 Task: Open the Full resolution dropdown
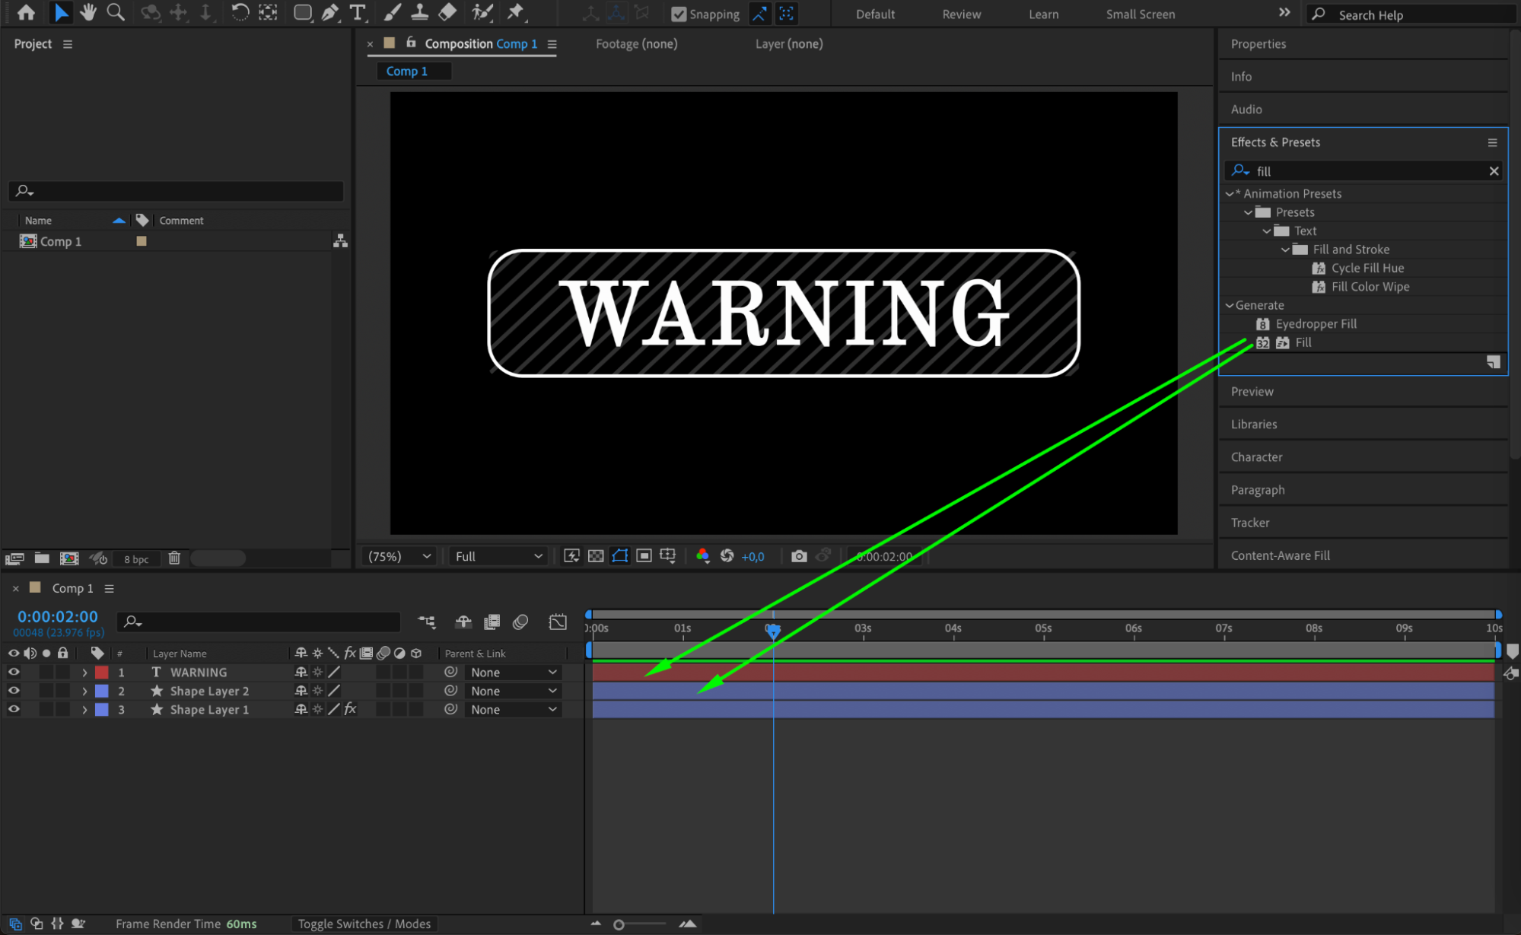pos(498,556)
